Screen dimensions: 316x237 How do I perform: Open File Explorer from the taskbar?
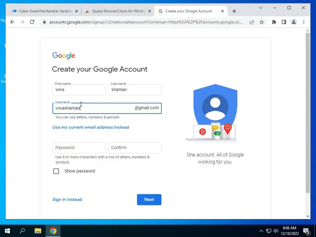(x=38, y=231)
